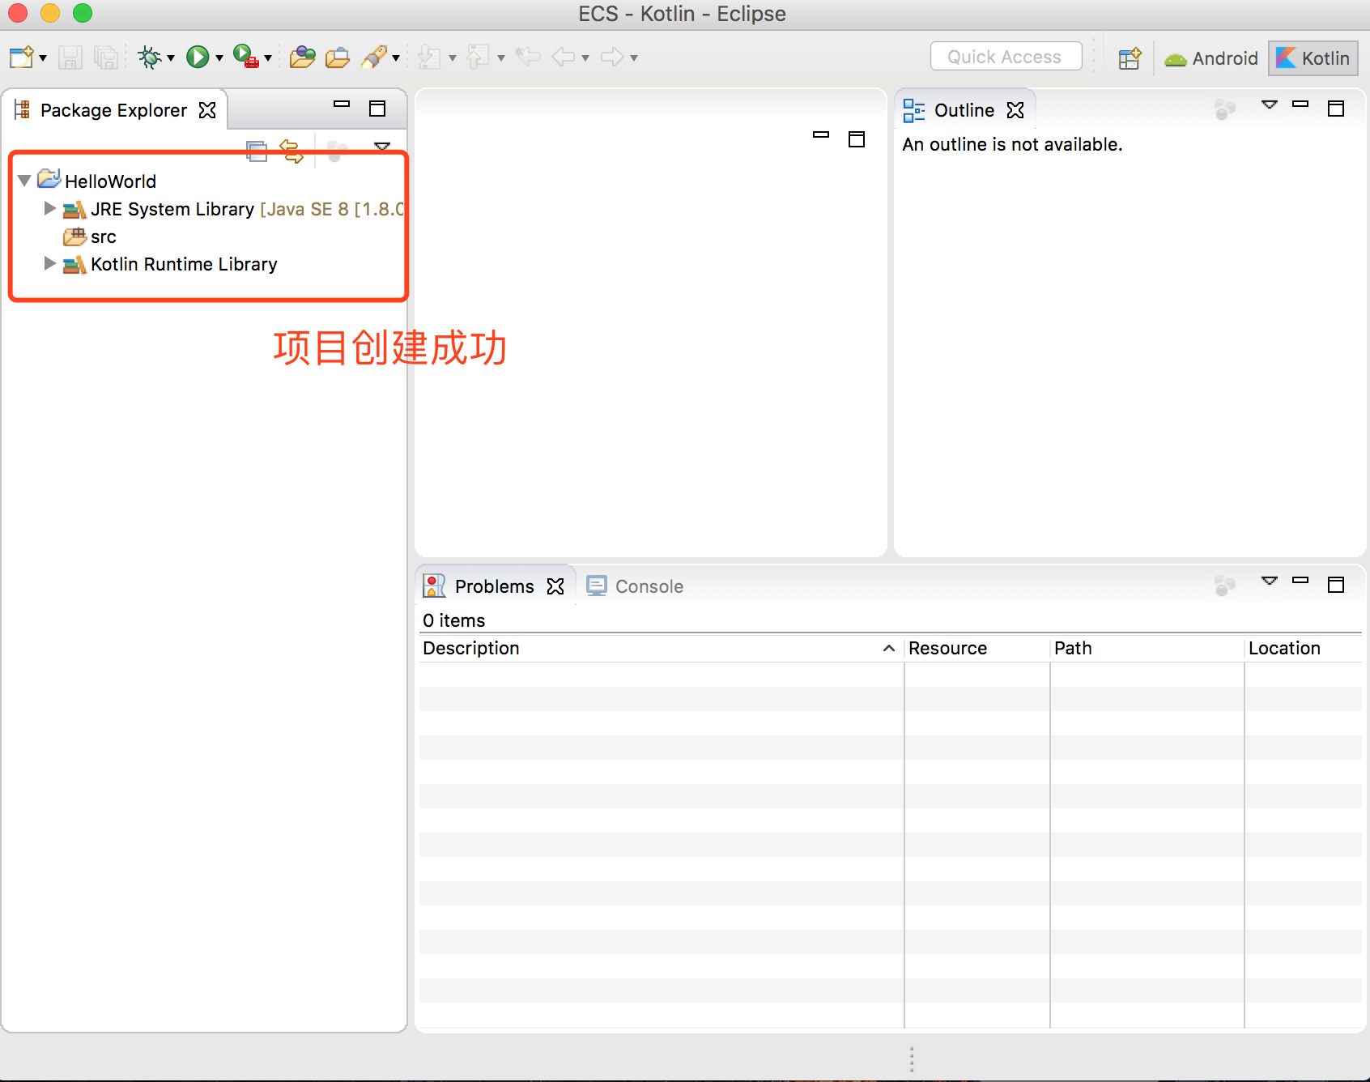
Task: Open the Outline view menu triangle
Action: coord(1270,104)
